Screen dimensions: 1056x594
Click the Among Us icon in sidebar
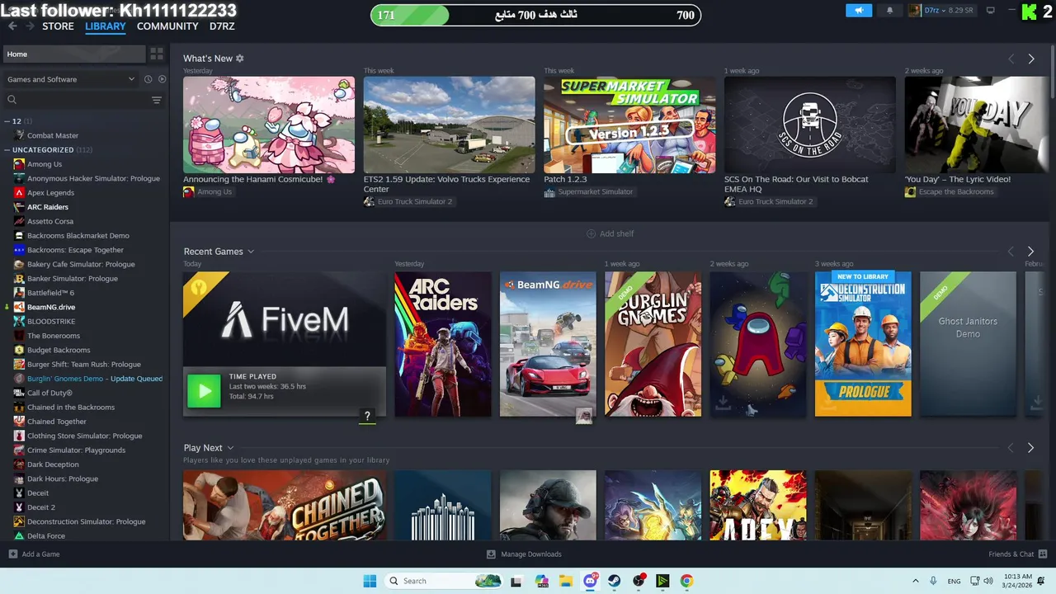point(19,164)
